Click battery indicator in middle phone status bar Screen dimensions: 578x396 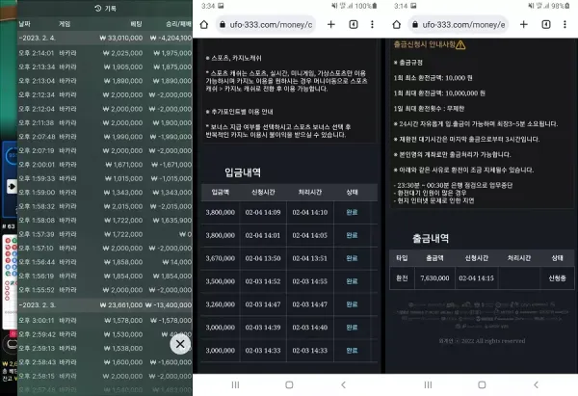pos(375,6)
